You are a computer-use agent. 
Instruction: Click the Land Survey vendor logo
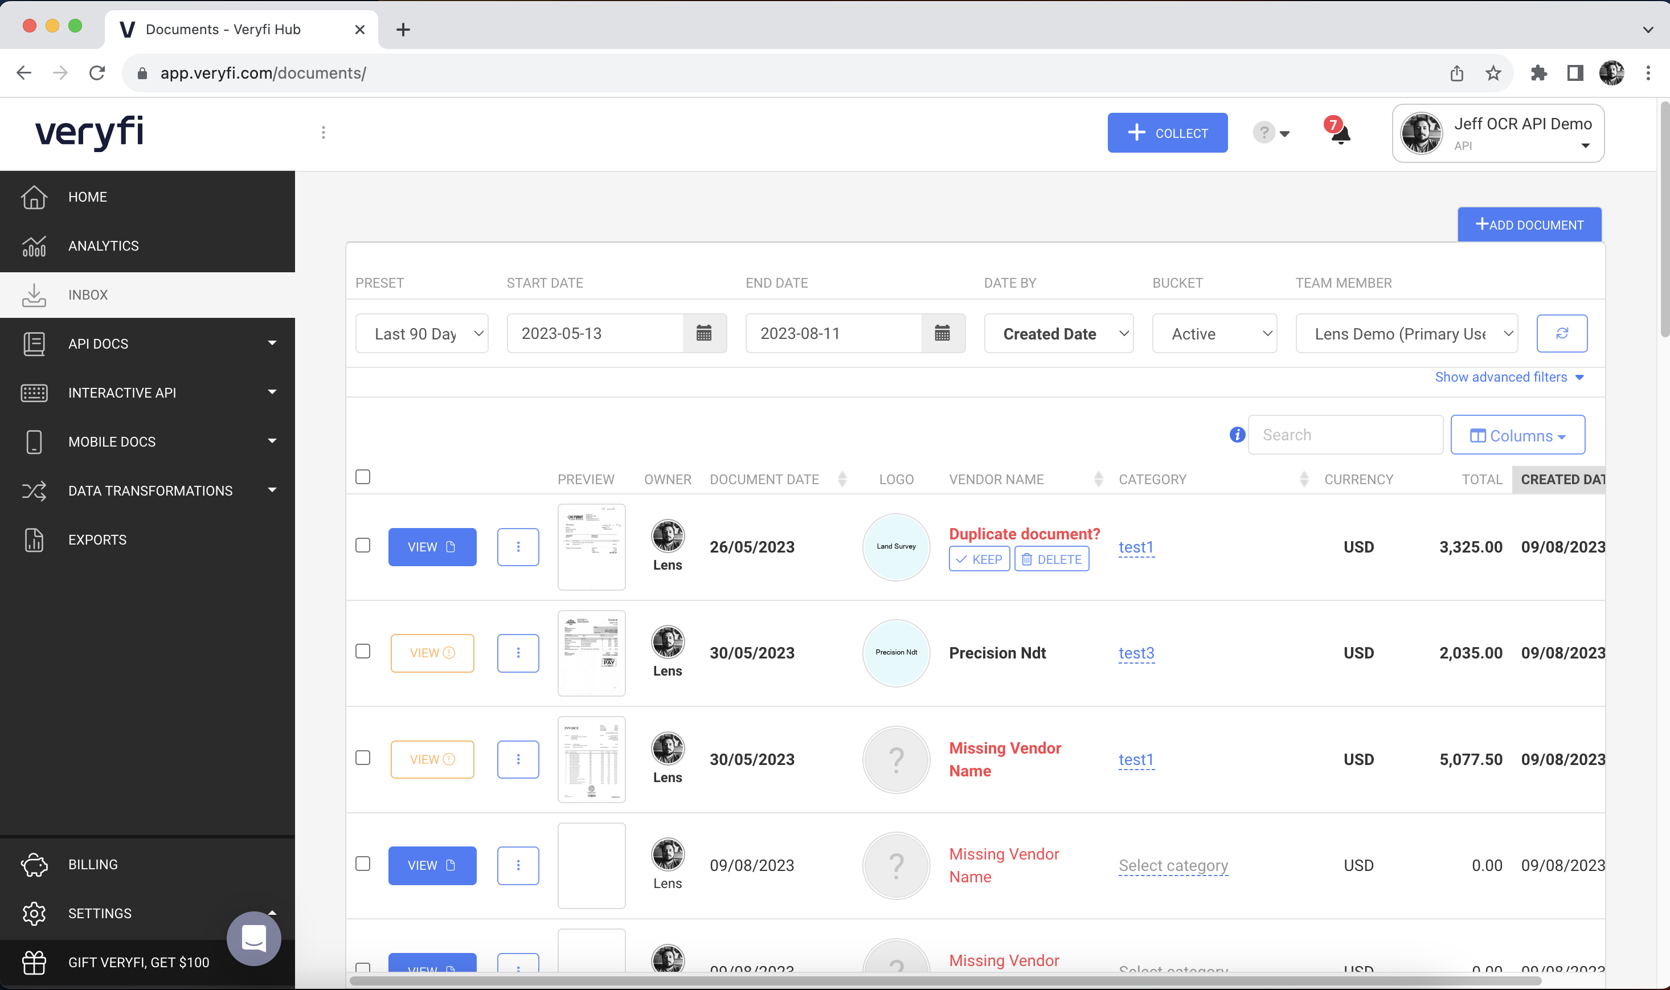pyautogui.click(x=897, y=547)
